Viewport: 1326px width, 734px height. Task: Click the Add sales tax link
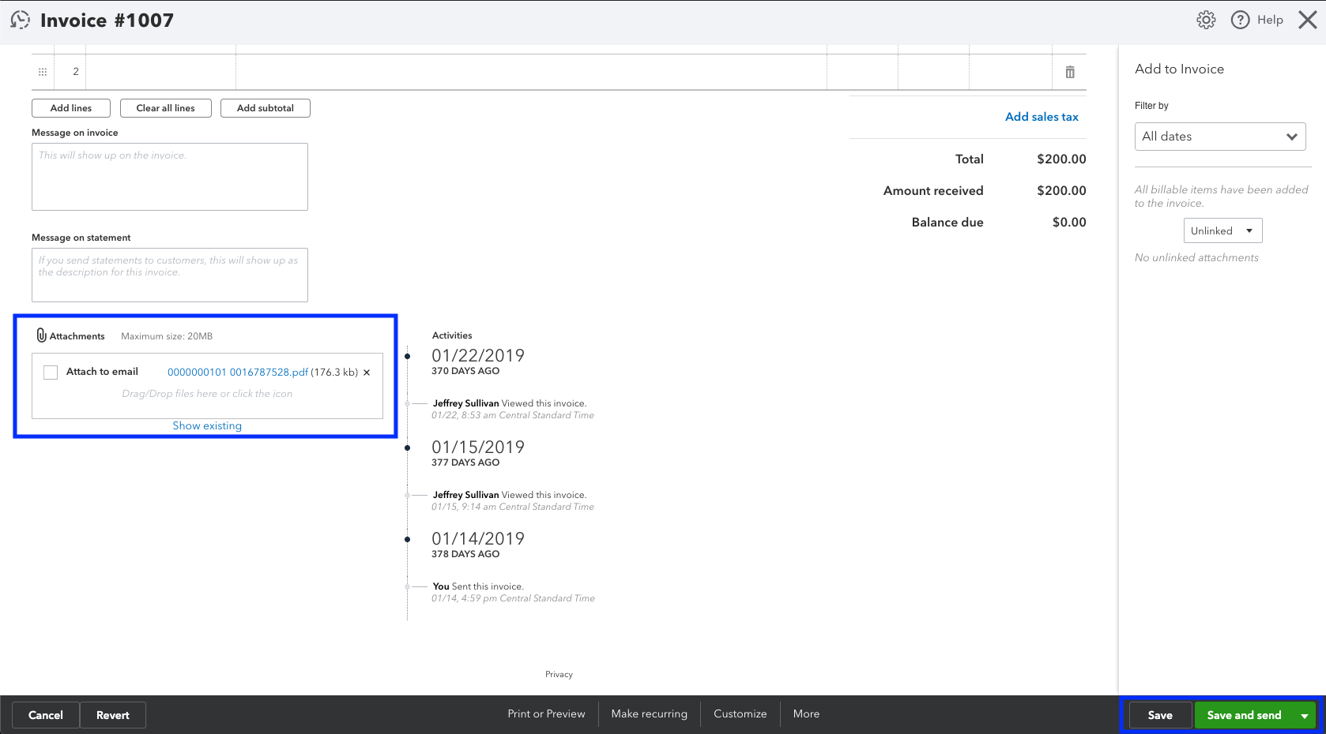(1042, 117)
